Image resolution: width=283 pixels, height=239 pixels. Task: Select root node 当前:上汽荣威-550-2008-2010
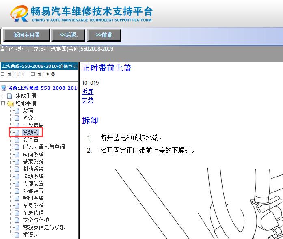tap(43, 88)
